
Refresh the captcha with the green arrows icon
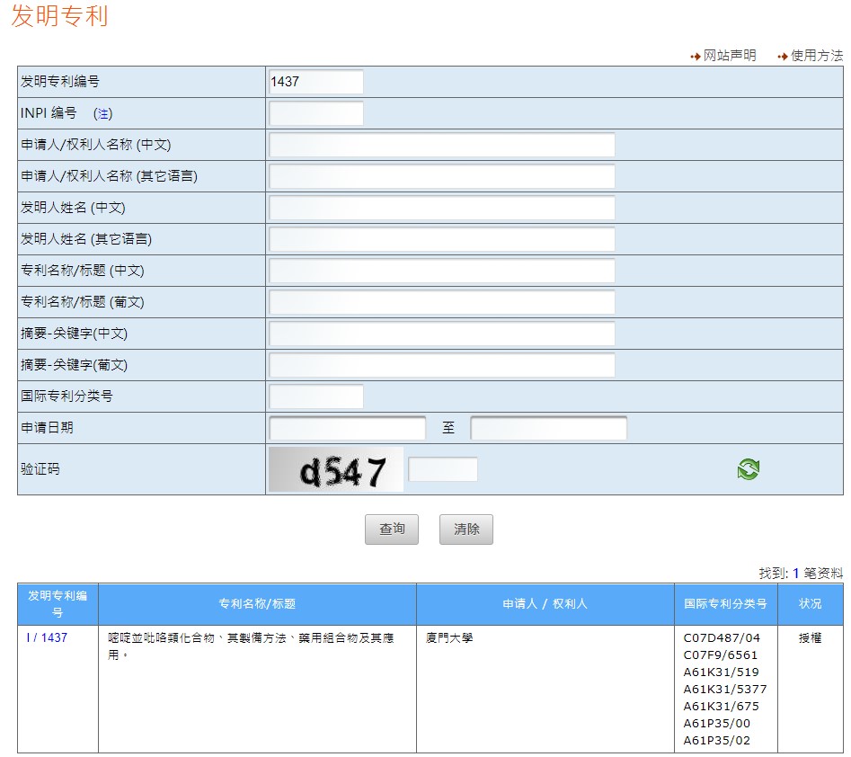(748, 469)
